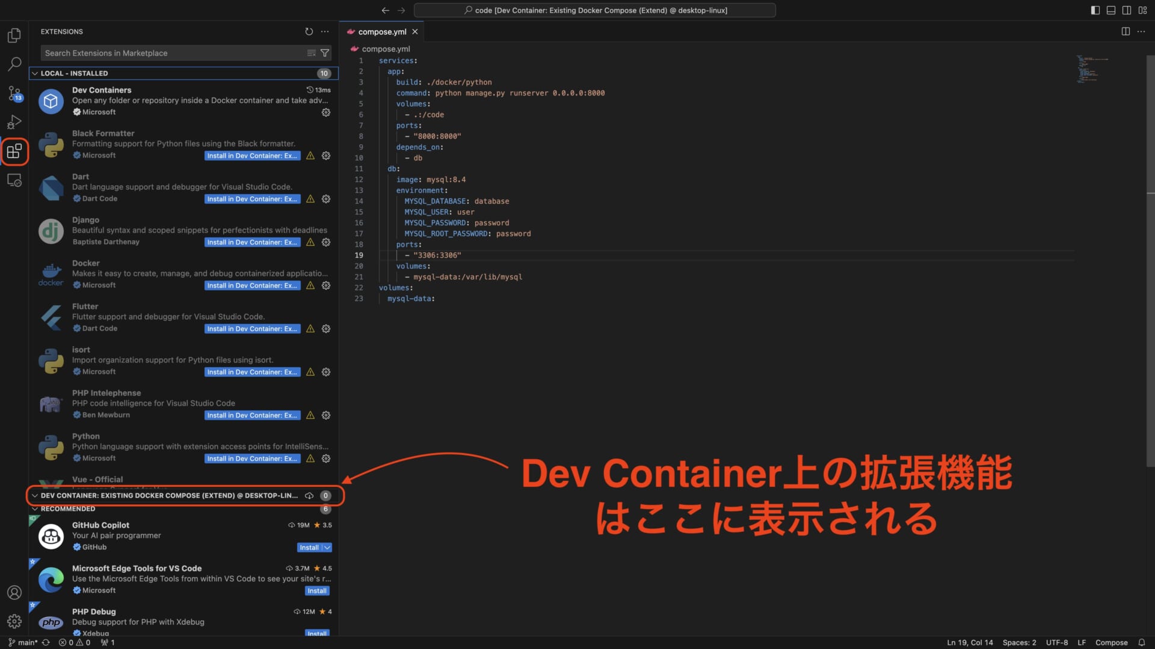Image resolution: width=1155 pixels, height=649 pixels.
Task: Click warning icon on Flutter extension
Action: [310, 329]
